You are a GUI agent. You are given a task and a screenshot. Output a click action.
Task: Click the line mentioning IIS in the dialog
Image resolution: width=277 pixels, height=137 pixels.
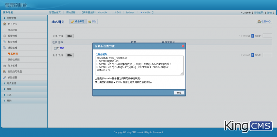pos(124,82)
